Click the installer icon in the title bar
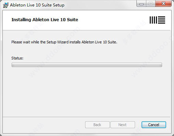The image size is (174, 136). (5, 5)
